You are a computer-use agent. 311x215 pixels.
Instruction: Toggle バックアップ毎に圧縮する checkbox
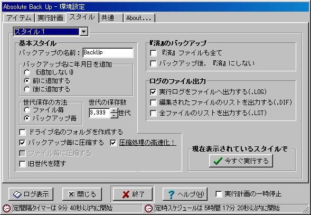point(22,143)
